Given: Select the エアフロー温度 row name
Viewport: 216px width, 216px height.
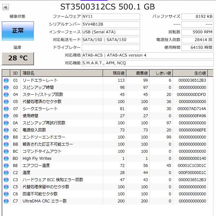Looking at the screenshot, I should [36, 166].
